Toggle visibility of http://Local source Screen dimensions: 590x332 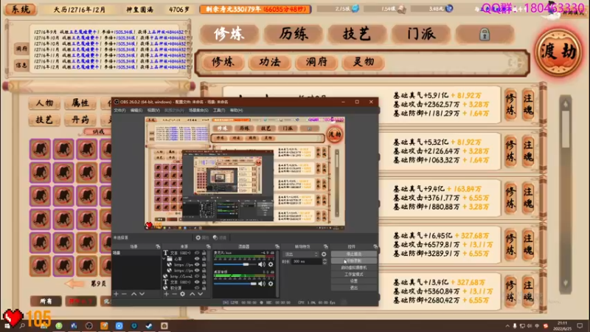[x=197, y=276]
